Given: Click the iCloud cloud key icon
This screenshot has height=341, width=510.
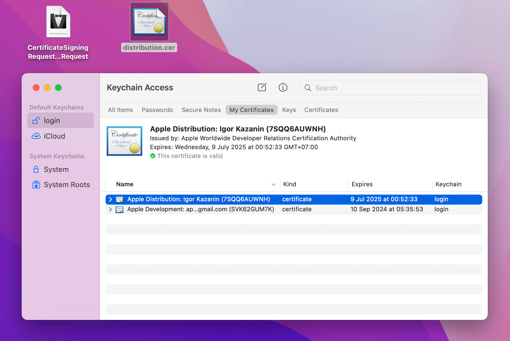Looking at the screenshot, I should 36,136.
